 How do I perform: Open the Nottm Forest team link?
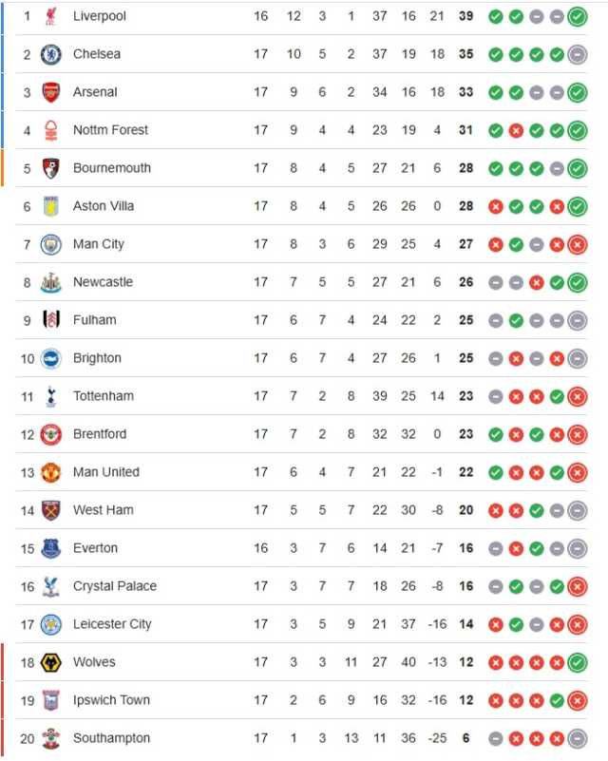(x=110, y=130)
